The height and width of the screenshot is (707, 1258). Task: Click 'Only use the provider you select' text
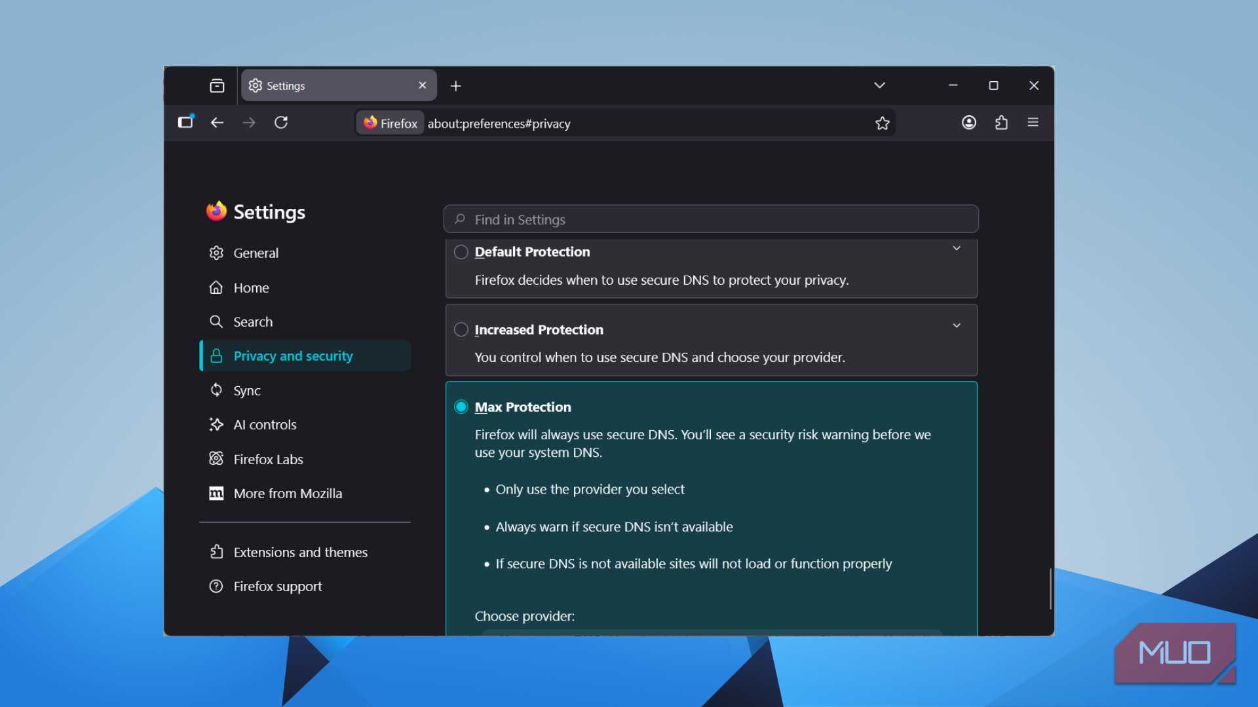click(590, 489)
